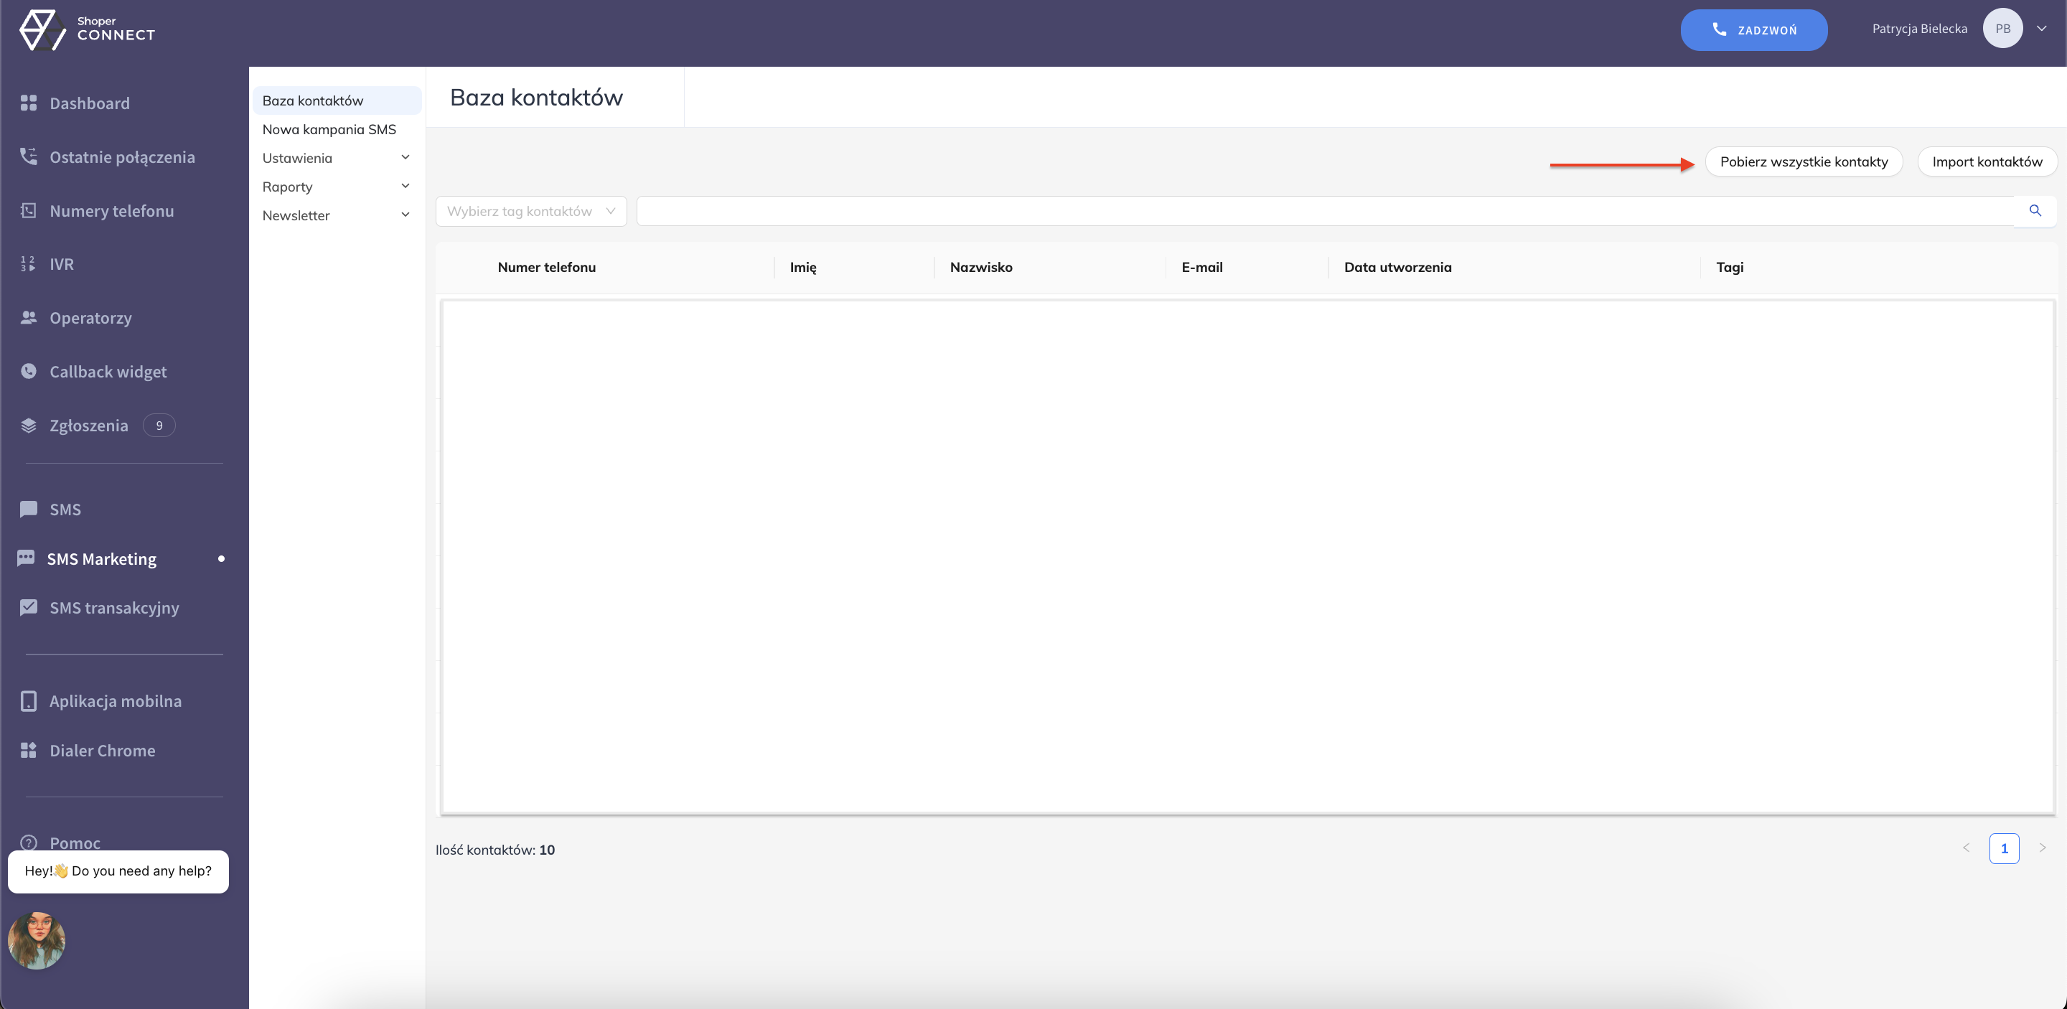Open Ostatnie połączenia phone icon
This screenshot has height=1009, width=2067.
(29, 156)
